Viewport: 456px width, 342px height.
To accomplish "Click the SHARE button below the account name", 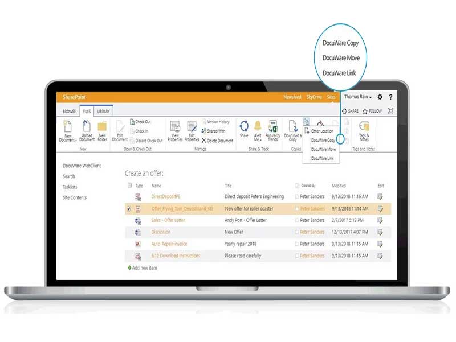I will pos(350,111).
